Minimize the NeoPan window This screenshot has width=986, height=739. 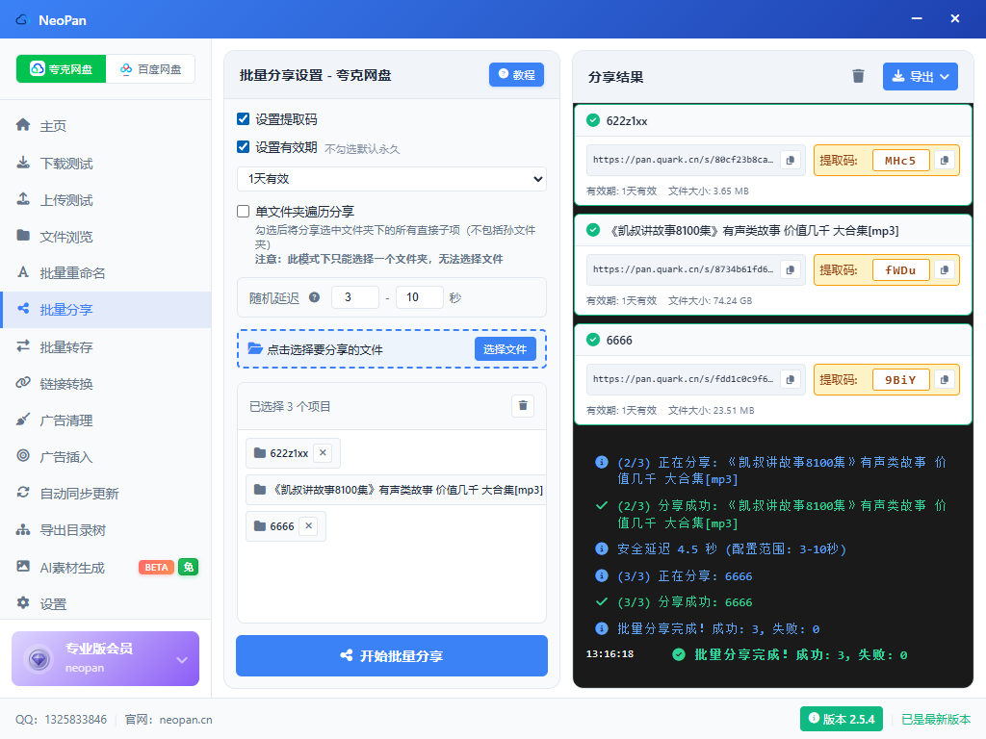[917, 19]
